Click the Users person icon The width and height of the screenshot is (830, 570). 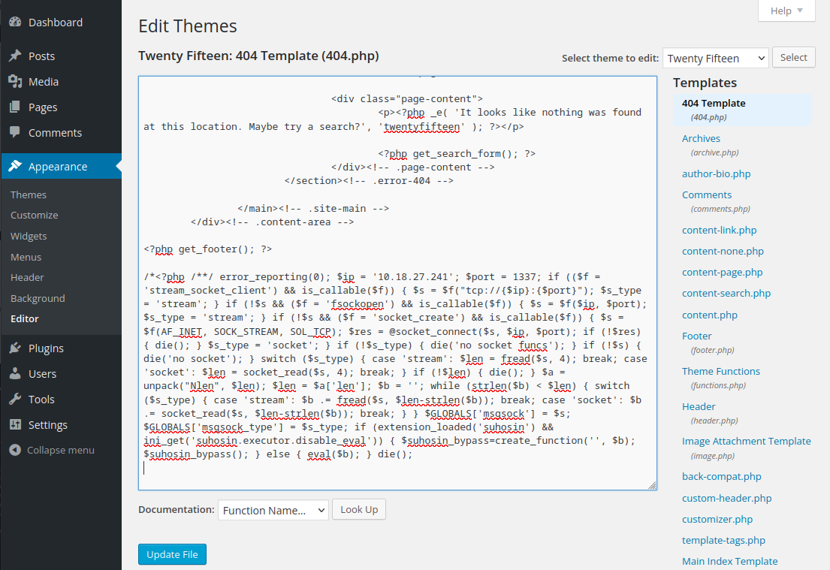15,373
